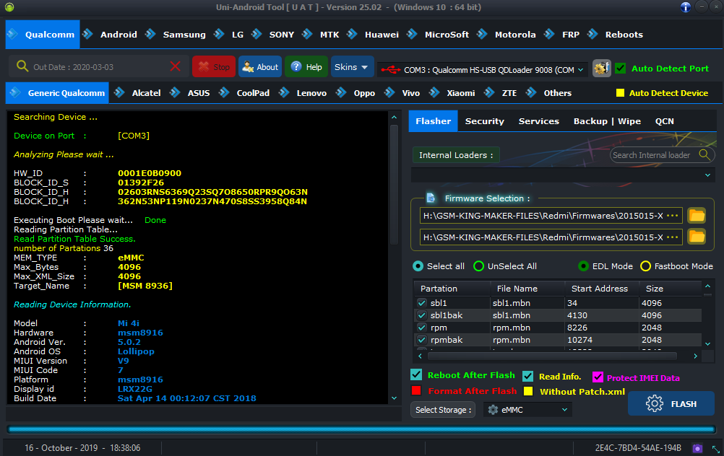The height and width of the screenshot is (456, 724).
Task: Switch to the FRP tab
Action: (571, 35)
